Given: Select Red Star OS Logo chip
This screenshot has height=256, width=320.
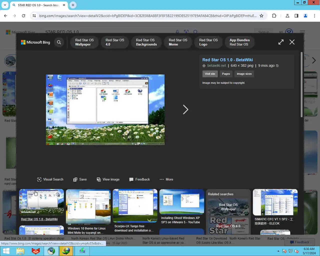Looking at the screenshot, I should pyautogui.click(x=208, y=42).
